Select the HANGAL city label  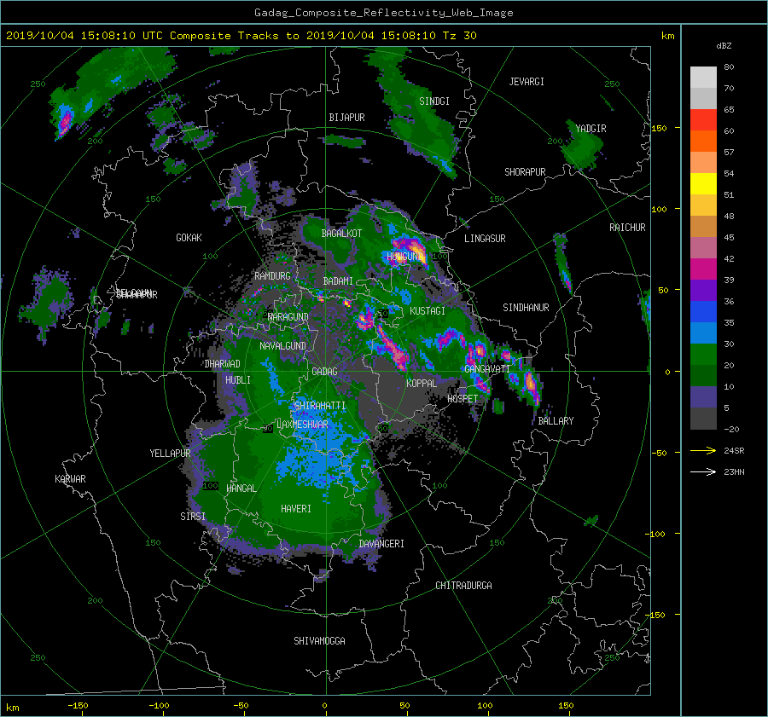(x=241, y=489)
